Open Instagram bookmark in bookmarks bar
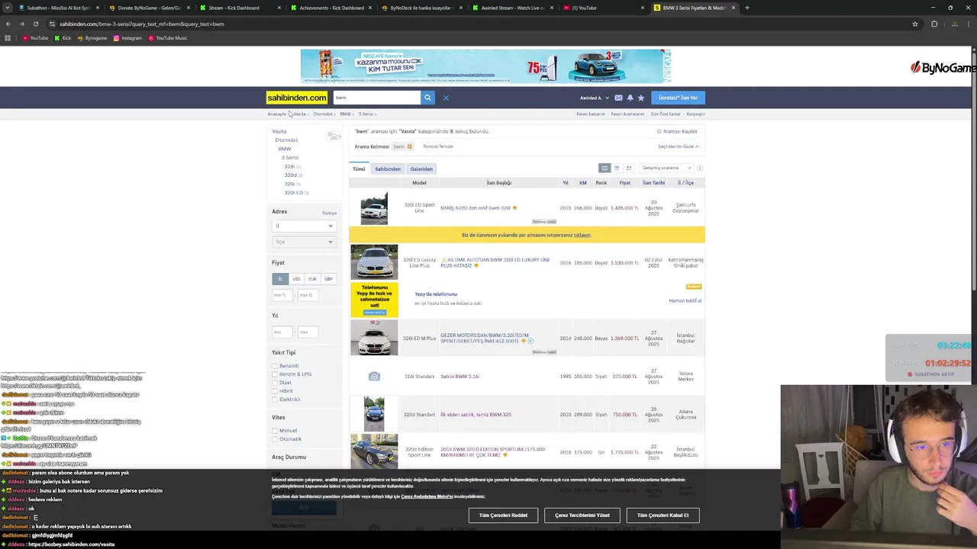 [127, 38]
